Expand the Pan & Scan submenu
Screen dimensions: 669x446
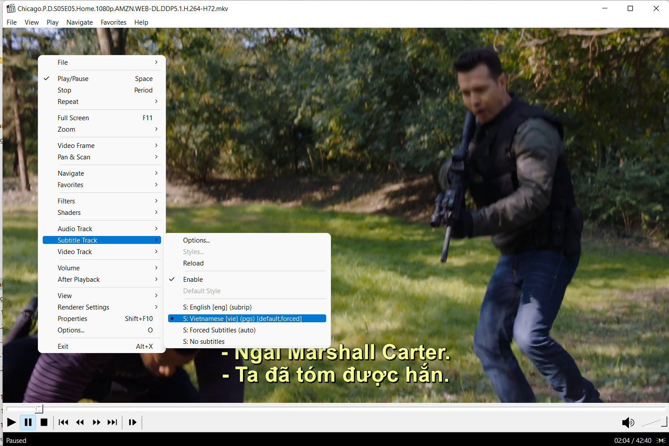[102, 157]
